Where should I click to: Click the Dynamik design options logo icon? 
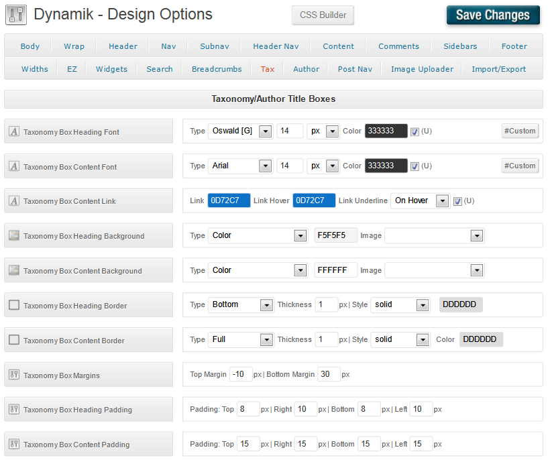(16, 15)
